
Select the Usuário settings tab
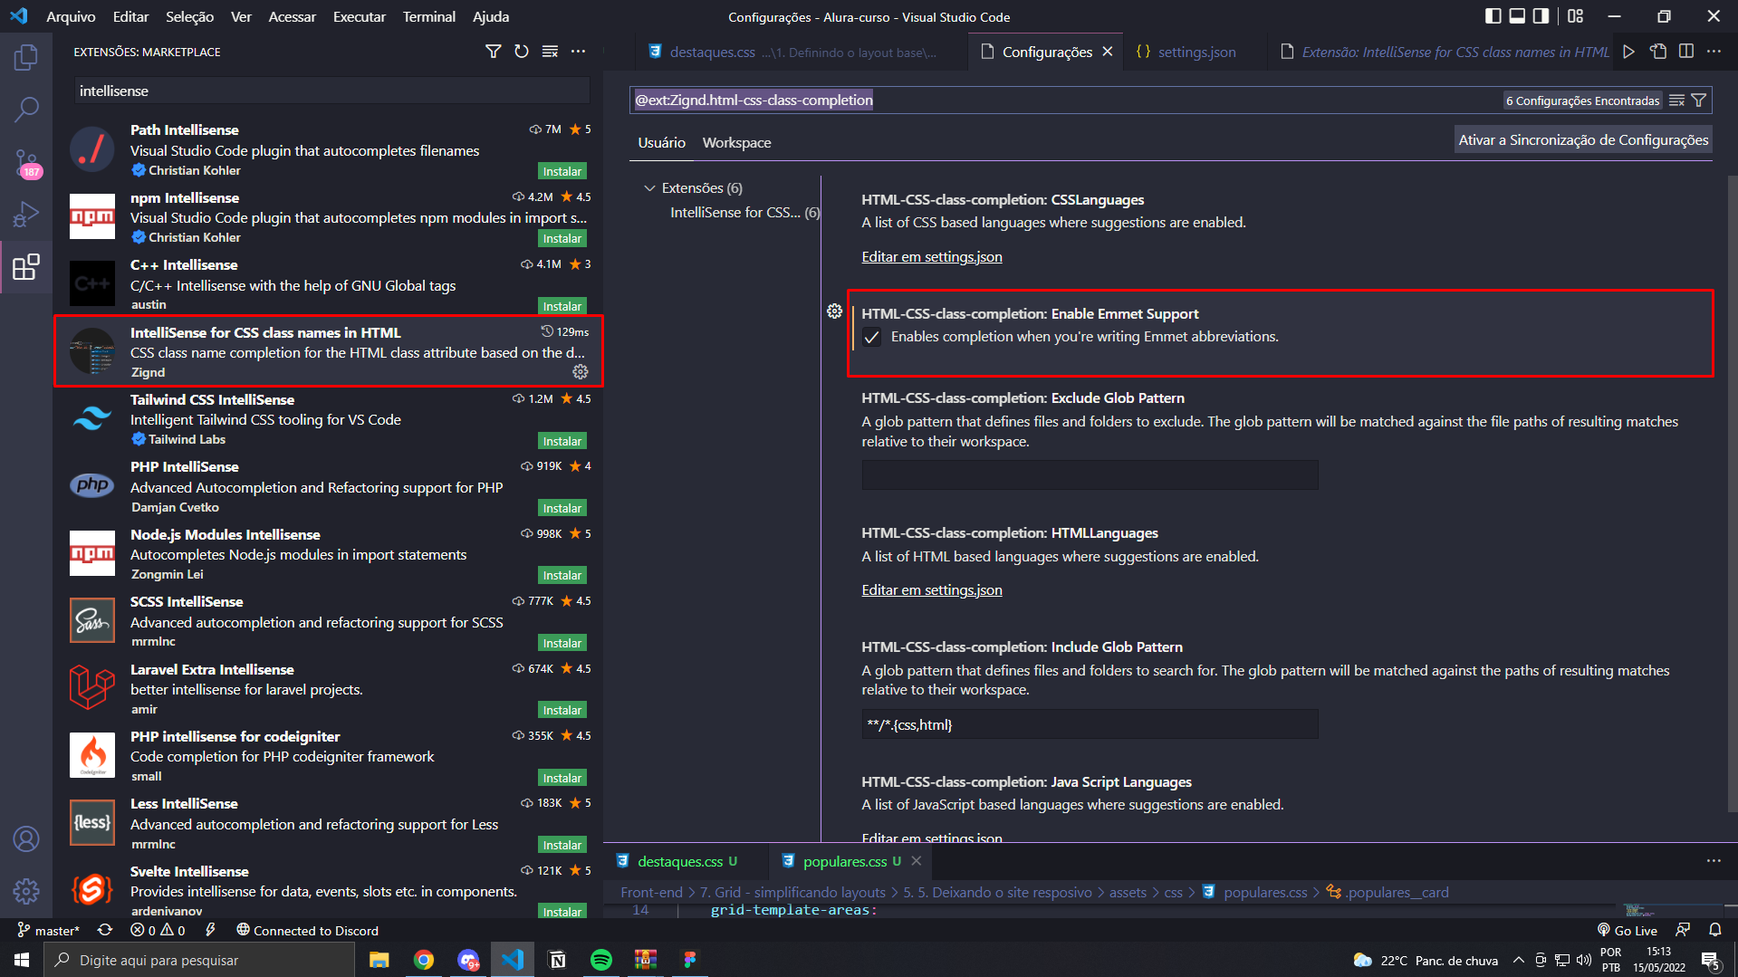point(661,143)
